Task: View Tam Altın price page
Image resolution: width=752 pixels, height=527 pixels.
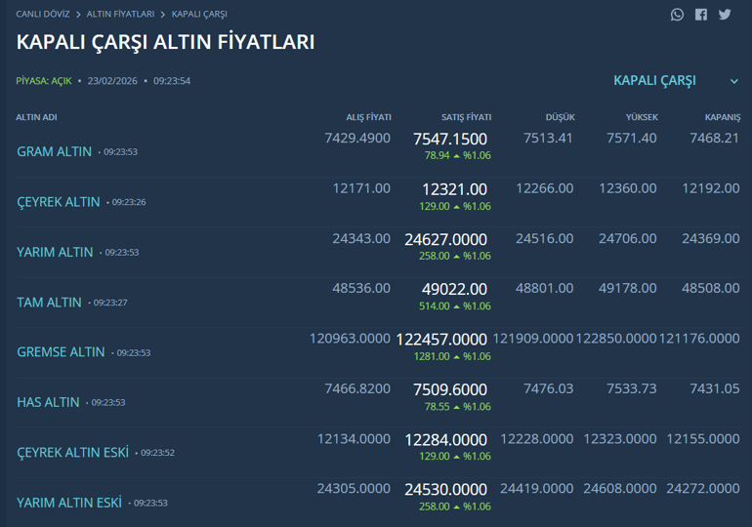Action: tap(49, 303)
